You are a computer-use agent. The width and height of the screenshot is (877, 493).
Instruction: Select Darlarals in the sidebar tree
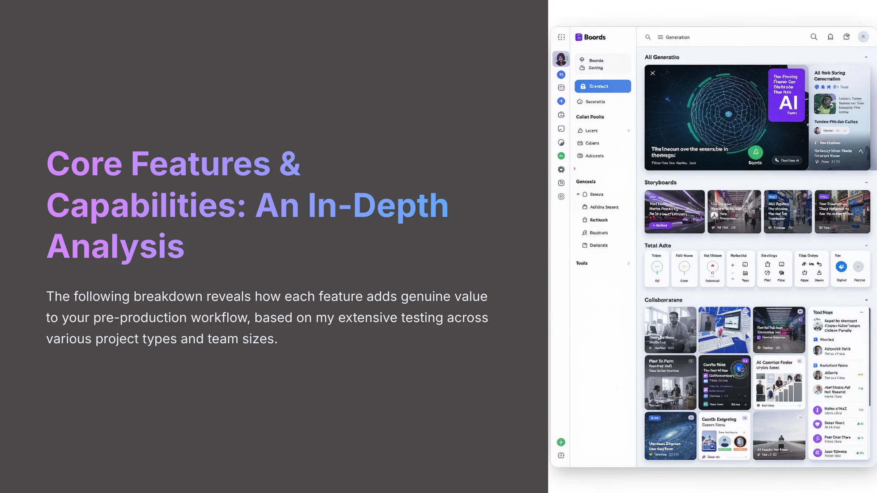595,245
